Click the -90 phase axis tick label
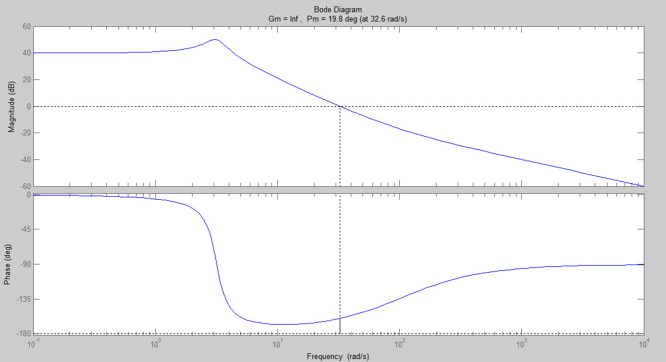666x362 pixels. (x=26, y=264)
